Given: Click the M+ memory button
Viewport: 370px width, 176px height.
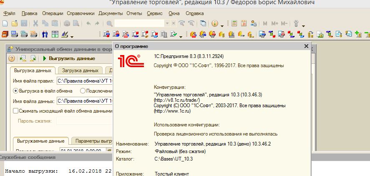Looking at the screenshot, I should [x=274, y=23].
